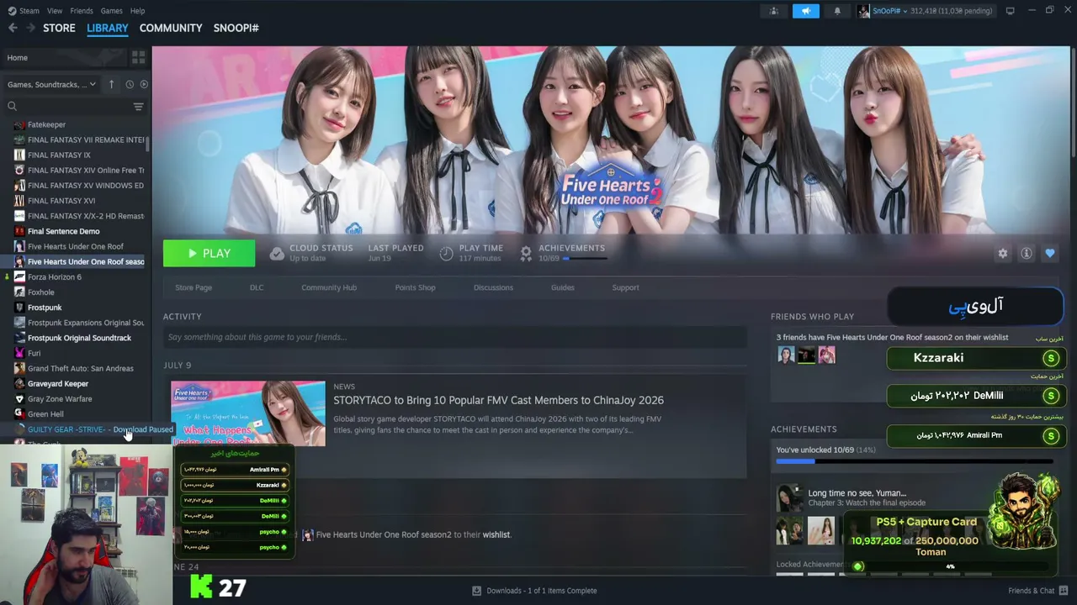
Task: Open the View menu
Action: point(55,11)
